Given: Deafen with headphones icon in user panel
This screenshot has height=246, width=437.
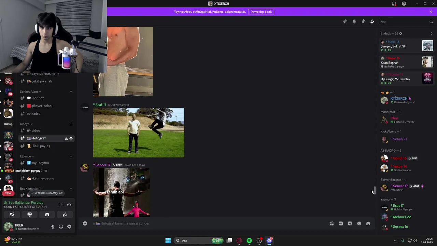Looking at the screenshot, I should tap(61, 227).
